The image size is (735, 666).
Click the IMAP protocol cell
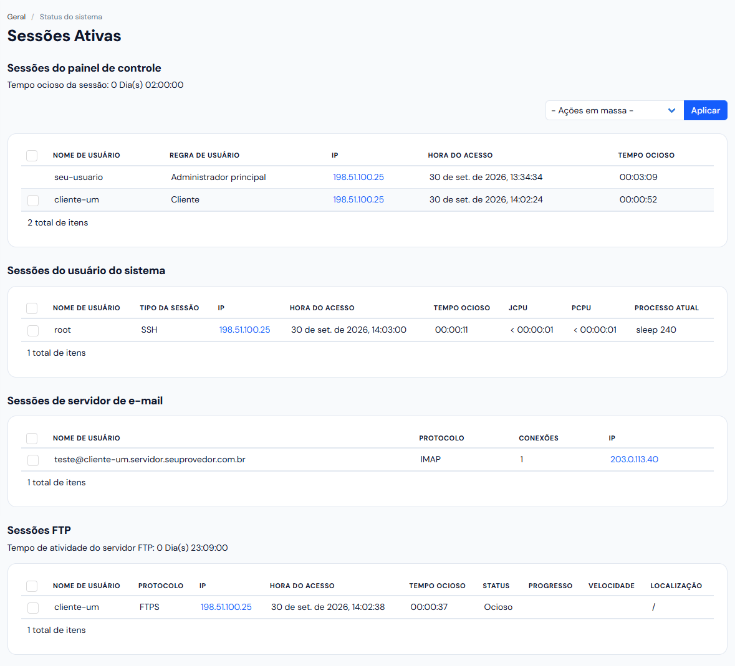pos(430,459)
